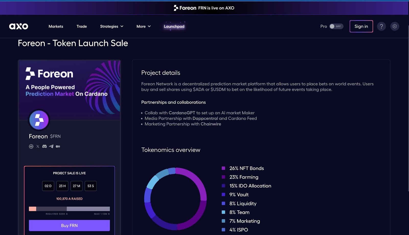Viewport: 409px width, 235px height.
Task: Click the 26% NFT Bonds legend text
Action: tap(247, 168)
